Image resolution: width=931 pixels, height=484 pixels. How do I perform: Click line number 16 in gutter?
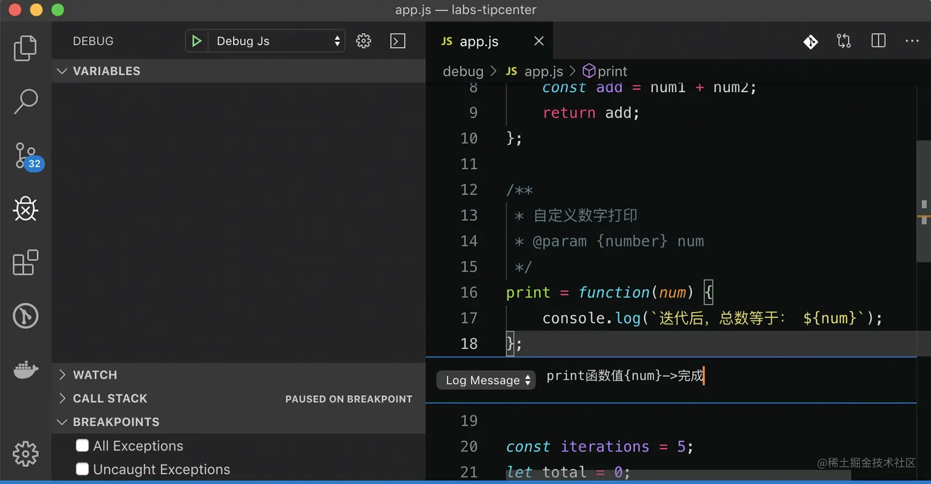tap(469, 292)
